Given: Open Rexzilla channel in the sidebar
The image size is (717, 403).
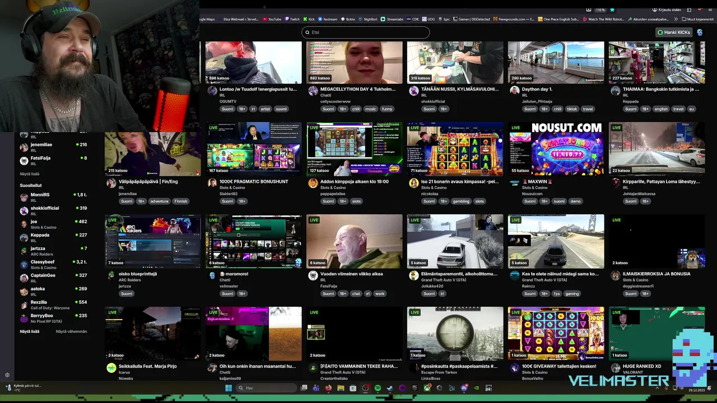Looking at the screenshot, I should tap(53, 304).
